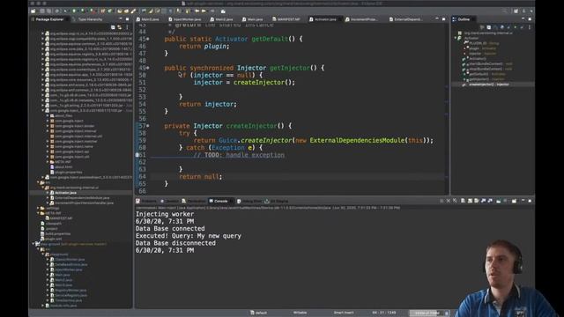Switch to Type Hierarchy tab
This screenshot has width=564, height=317.
(x=87, y=19)
